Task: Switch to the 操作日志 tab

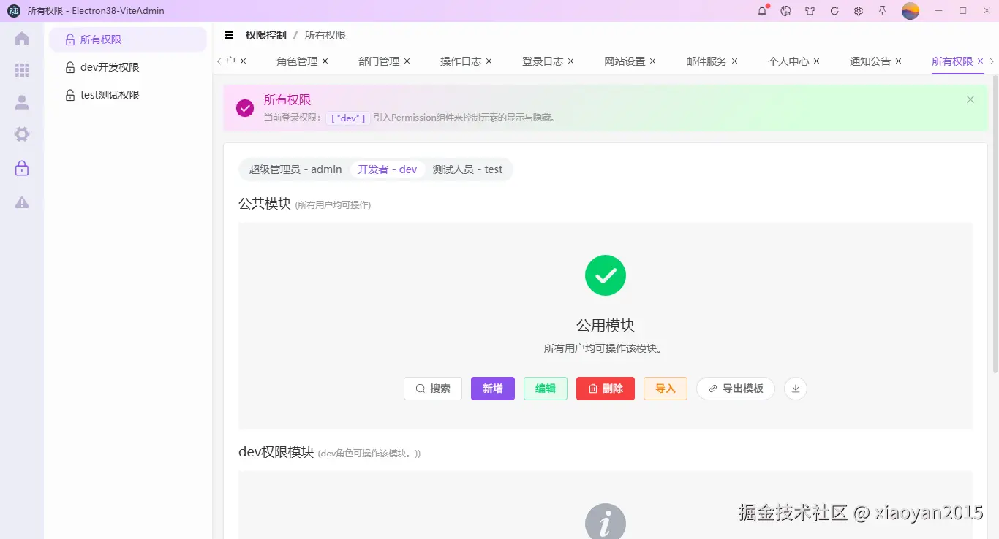Action: (460, 61)
